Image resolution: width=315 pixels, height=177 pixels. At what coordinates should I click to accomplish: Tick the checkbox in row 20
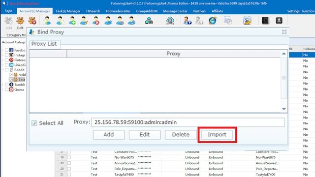tap(69, 169)
